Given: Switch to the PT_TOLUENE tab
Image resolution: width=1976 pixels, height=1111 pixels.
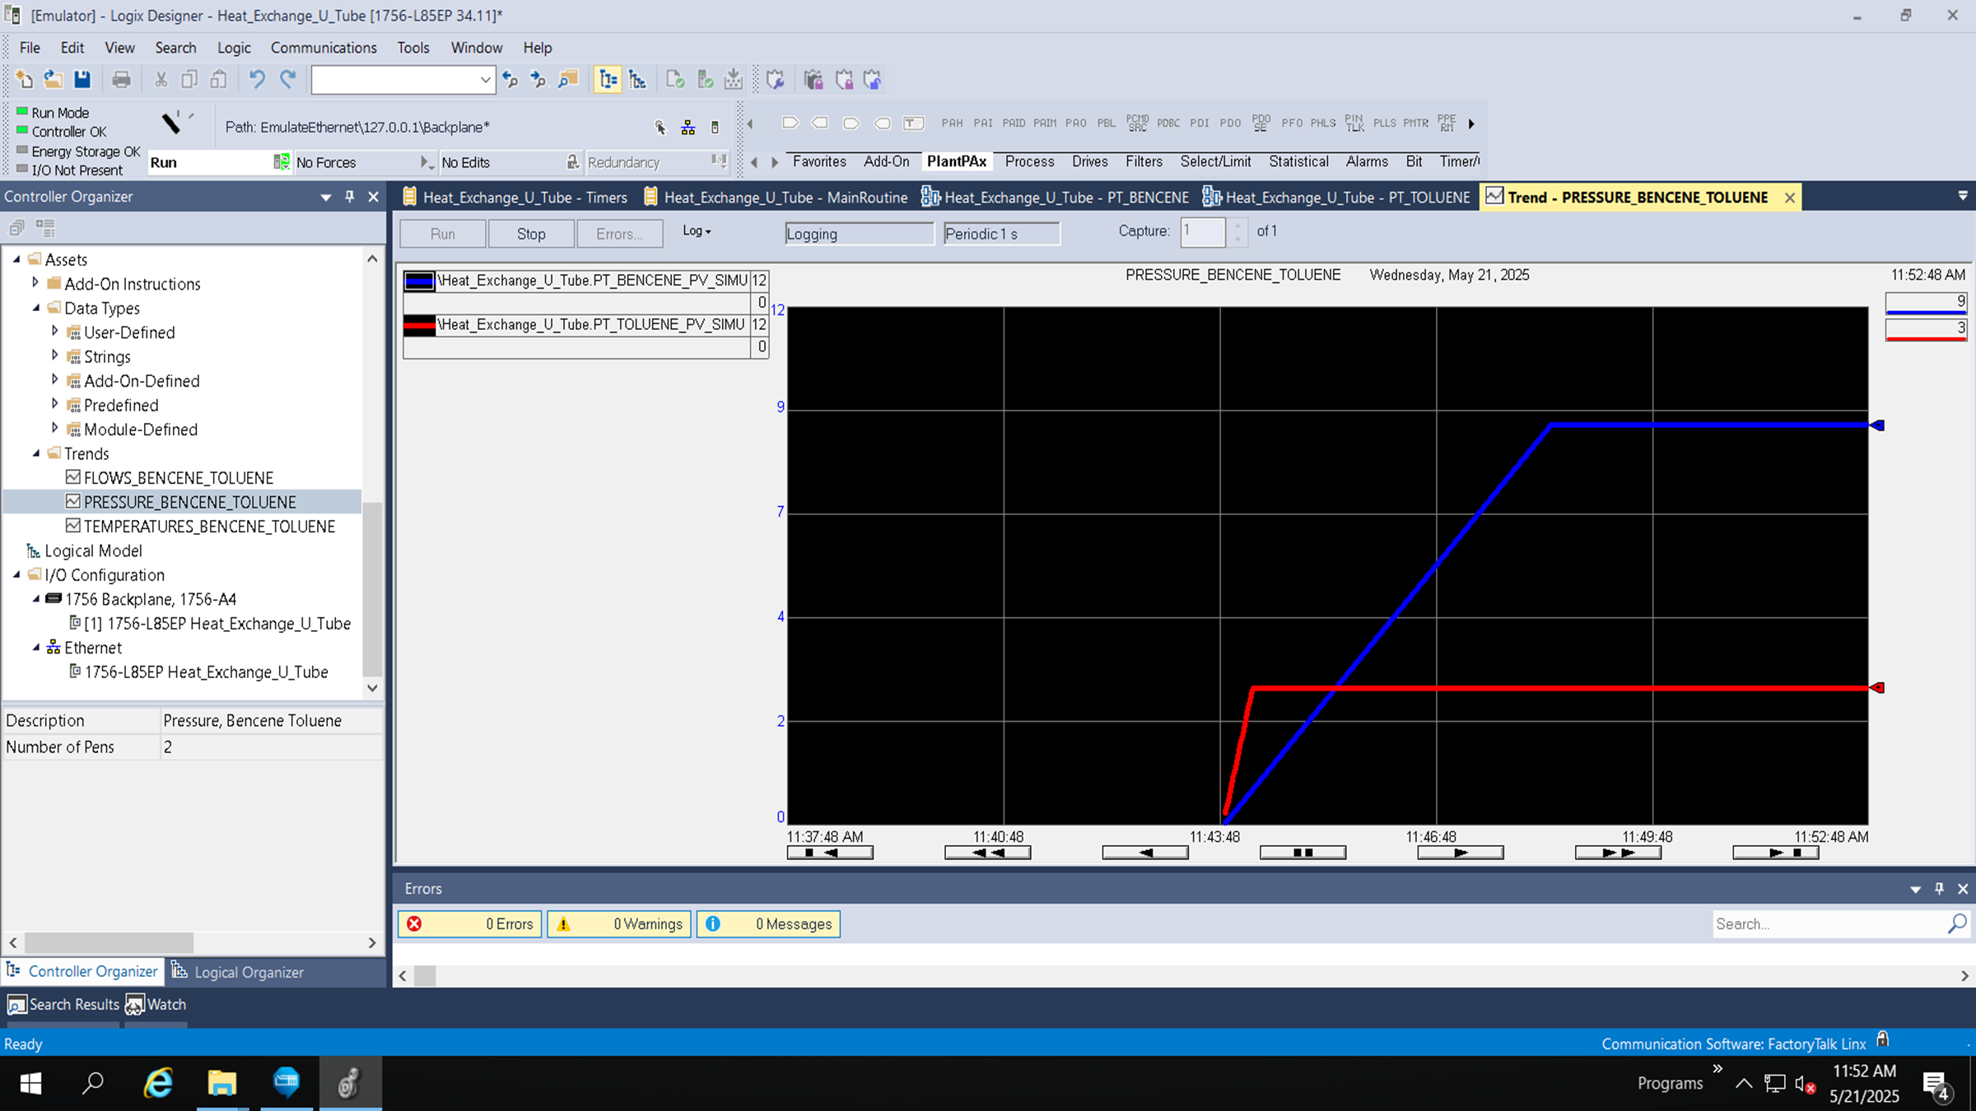Looking at the screenshot, I should click(1337, 198).
